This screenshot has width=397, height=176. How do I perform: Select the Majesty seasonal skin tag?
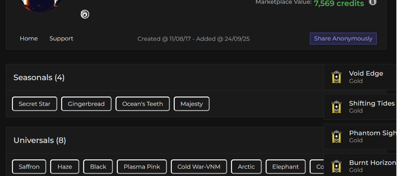(192, 104)
